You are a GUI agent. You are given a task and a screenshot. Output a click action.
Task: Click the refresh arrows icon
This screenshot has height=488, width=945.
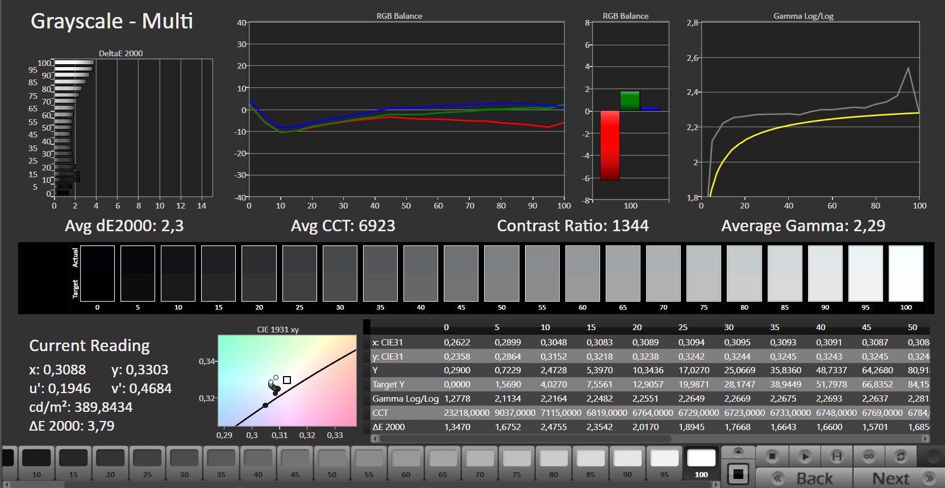coord(901,456)
